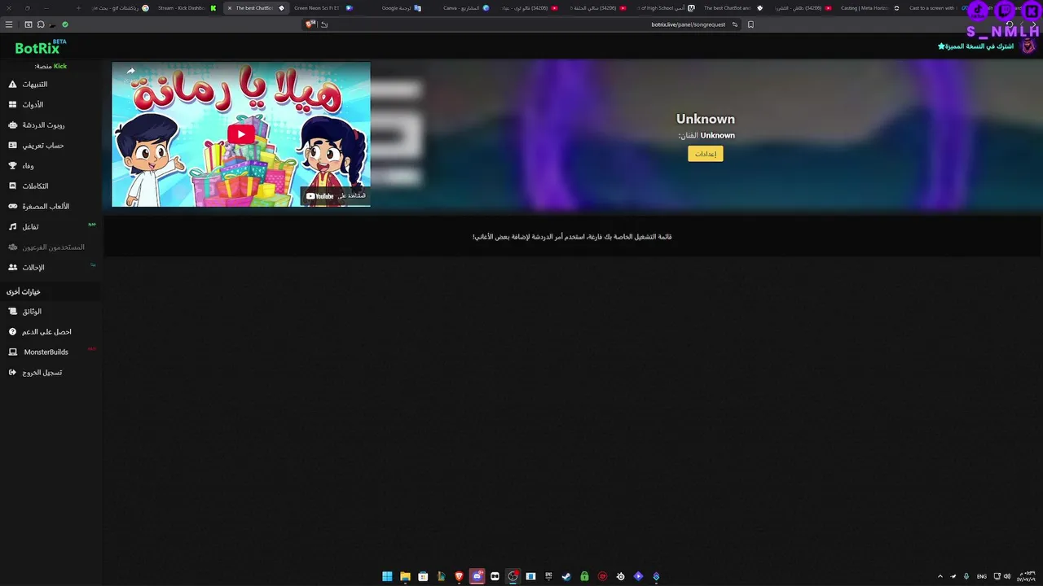
Task: Open browser hamburger menu
Action: (x=9, y=24)
